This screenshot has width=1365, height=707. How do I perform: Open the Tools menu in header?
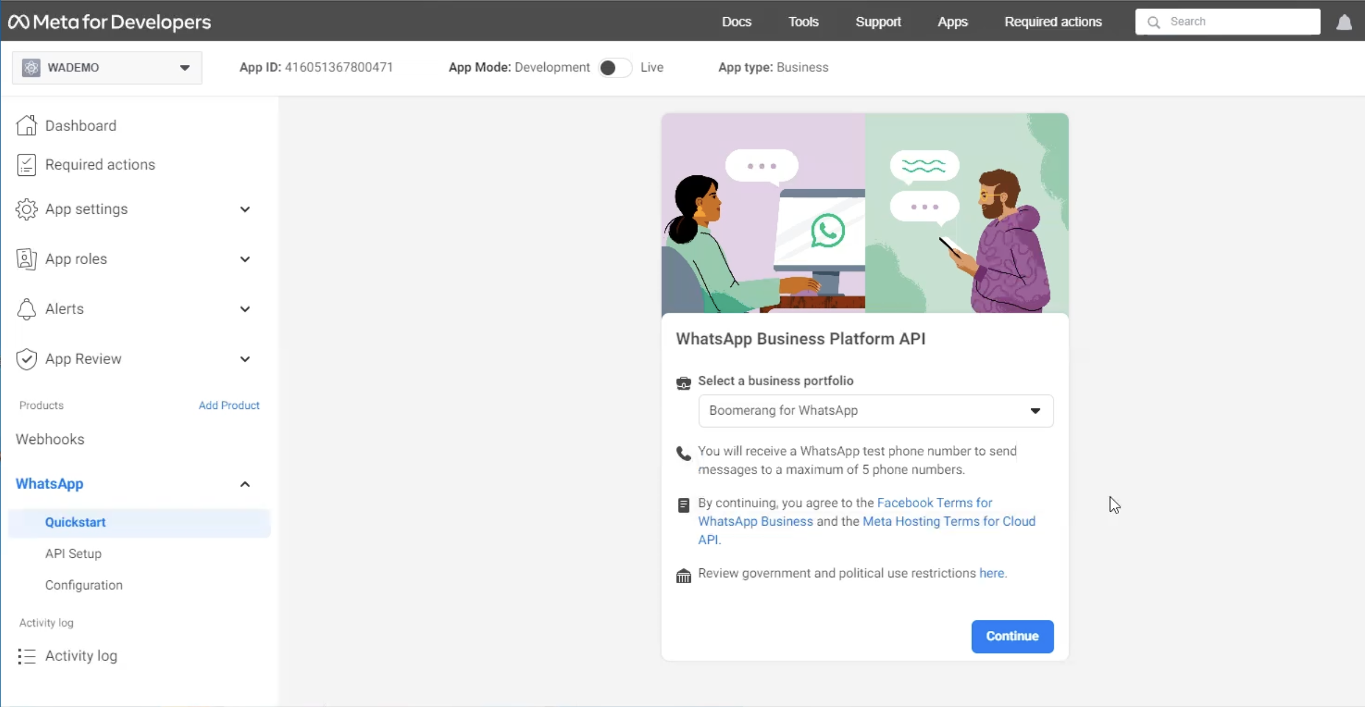[x=803, y=22]
